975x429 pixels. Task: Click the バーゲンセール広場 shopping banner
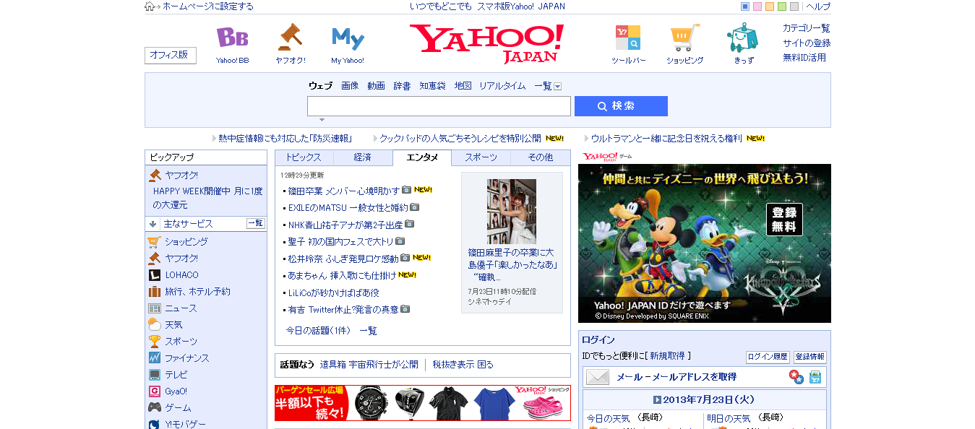423,403
